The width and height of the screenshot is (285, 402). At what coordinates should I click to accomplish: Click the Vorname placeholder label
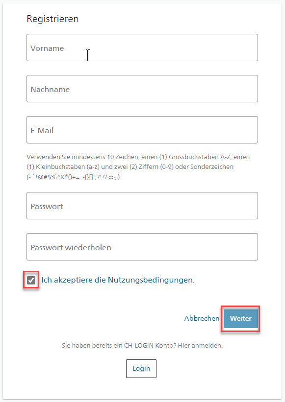[47, 48]
